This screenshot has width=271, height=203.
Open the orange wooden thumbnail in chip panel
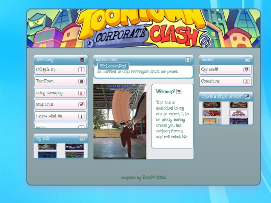click(x=212, y=121)
